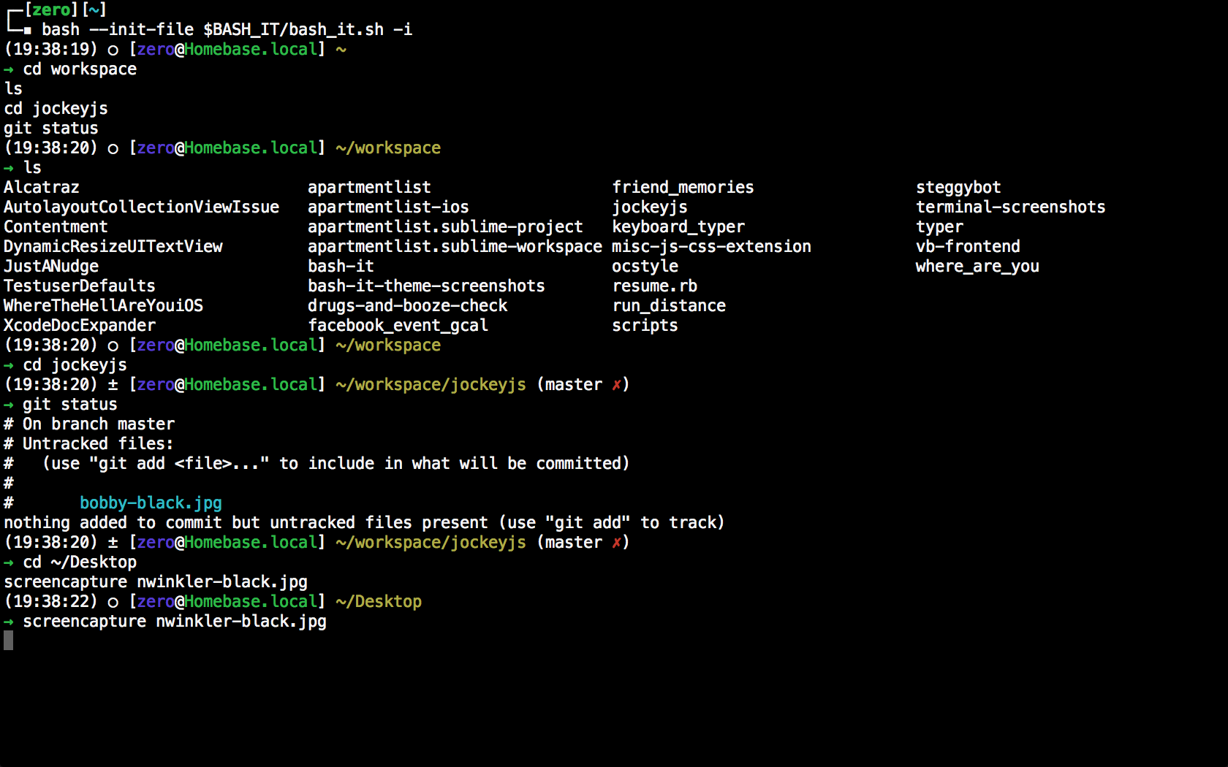Click the green arrow before "cd ~/Desktop"
Screen dimensions: 1228x767
(9, 562)
